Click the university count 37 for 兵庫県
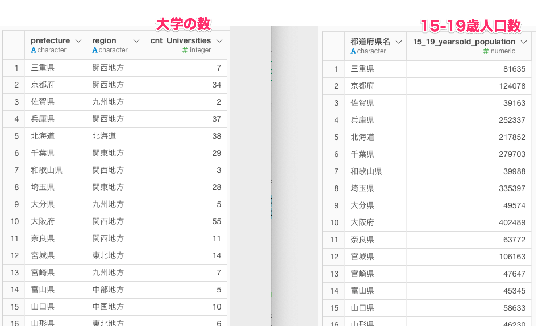536x326 pixels. tap(186, 119)
